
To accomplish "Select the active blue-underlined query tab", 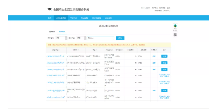I will pos(62,32).
